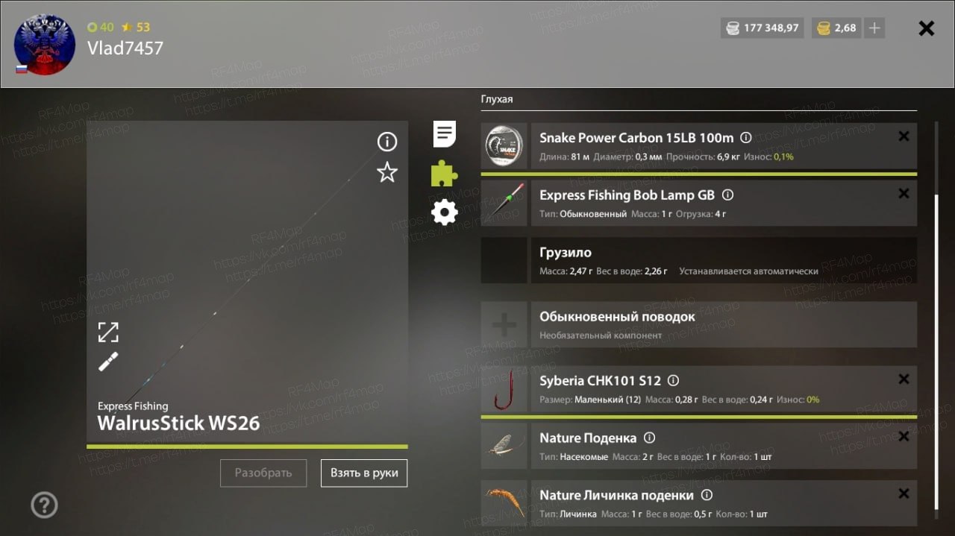Click the rod repair tool icon
955x536 pixels.
coord(108,362)
